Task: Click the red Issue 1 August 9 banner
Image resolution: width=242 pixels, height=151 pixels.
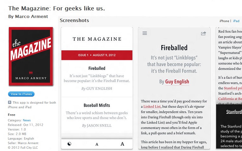Action: [x=97, y=55]
